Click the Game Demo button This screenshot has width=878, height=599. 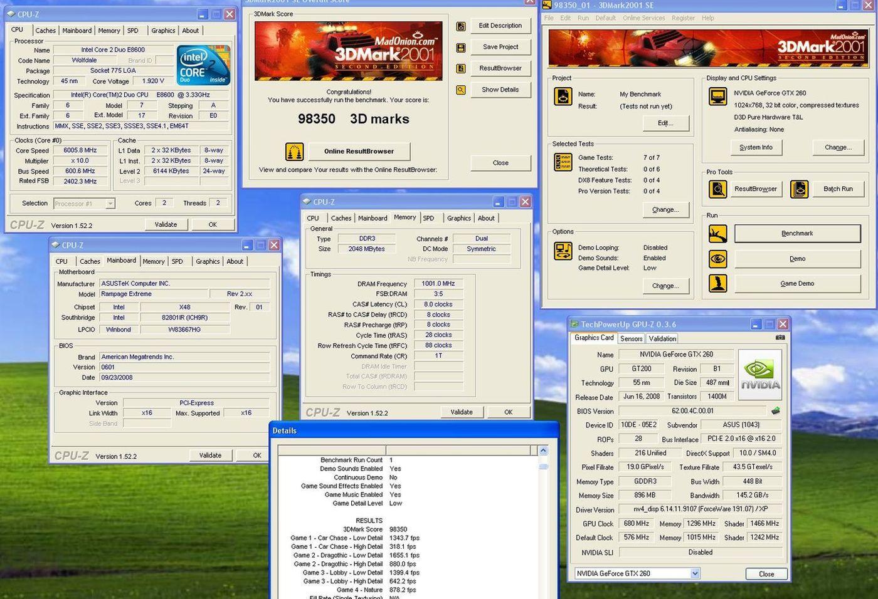pos(797,283)
